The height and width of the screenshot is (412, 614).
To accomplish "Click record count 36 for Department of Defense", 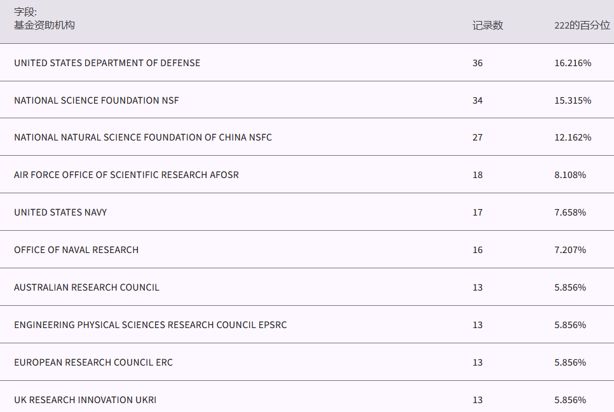I will point(477,63).
